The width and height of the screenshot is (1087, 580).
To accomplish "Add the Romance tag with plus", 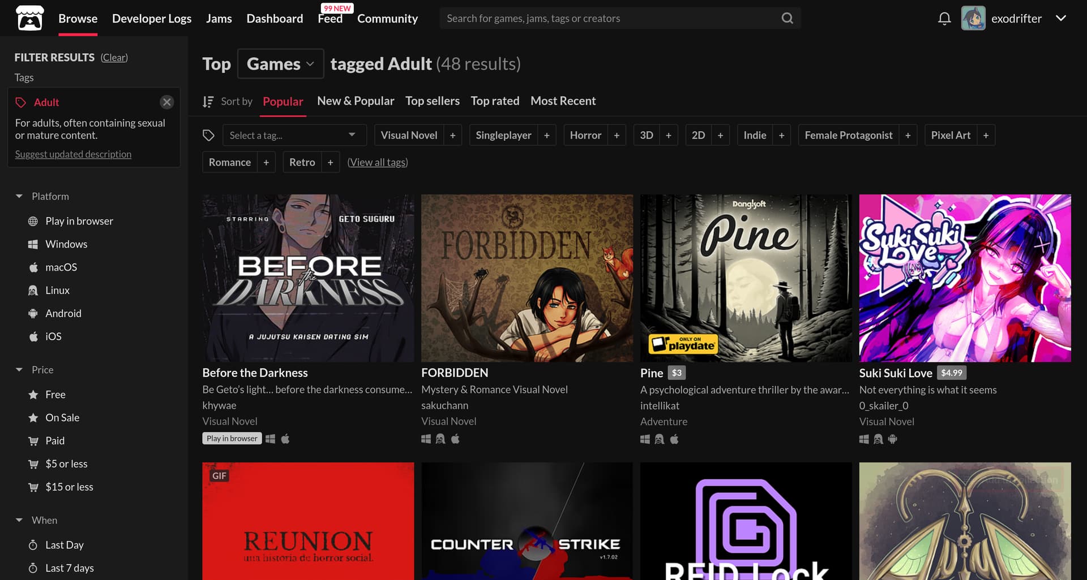I will 266,162.
